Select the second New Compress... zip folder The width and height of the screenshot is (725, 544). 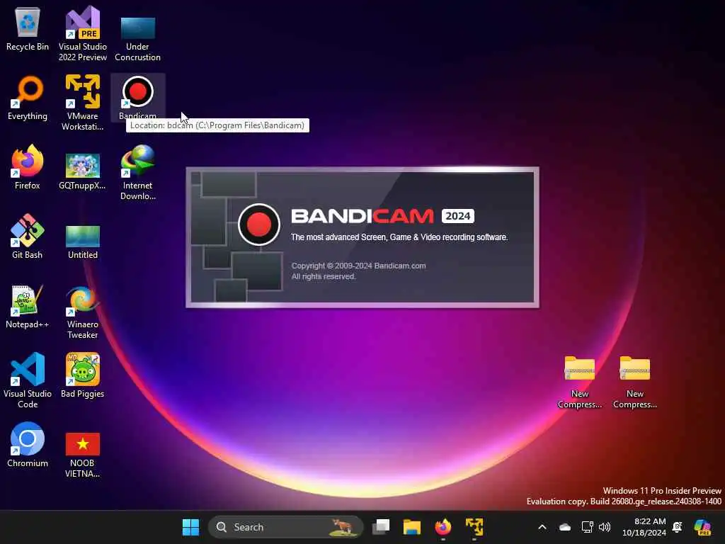pyautogui.click(x=635, y=382)
